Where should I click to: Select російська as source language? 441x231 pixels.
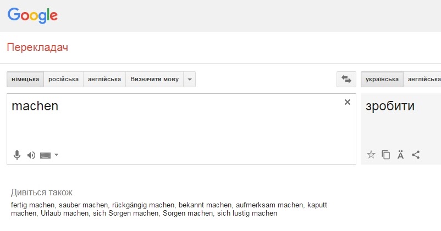point(64,79)
